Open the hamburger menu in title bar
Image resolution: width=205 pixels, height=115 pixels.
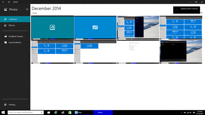(3, 2)
